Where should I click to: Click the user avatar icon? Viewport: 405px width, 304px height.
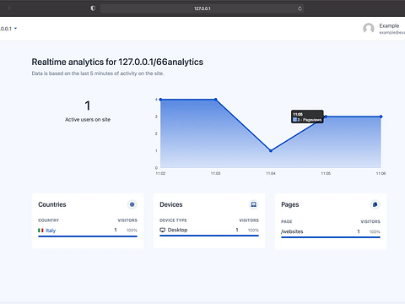369,29
